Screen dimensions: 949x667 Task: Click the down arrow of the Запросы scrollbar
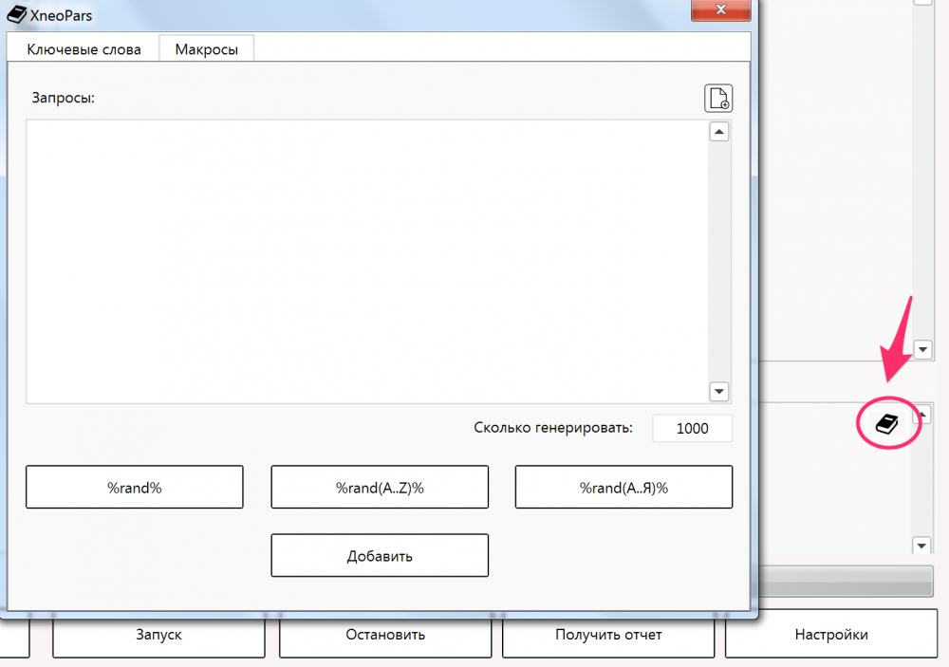tap(719, 392)
